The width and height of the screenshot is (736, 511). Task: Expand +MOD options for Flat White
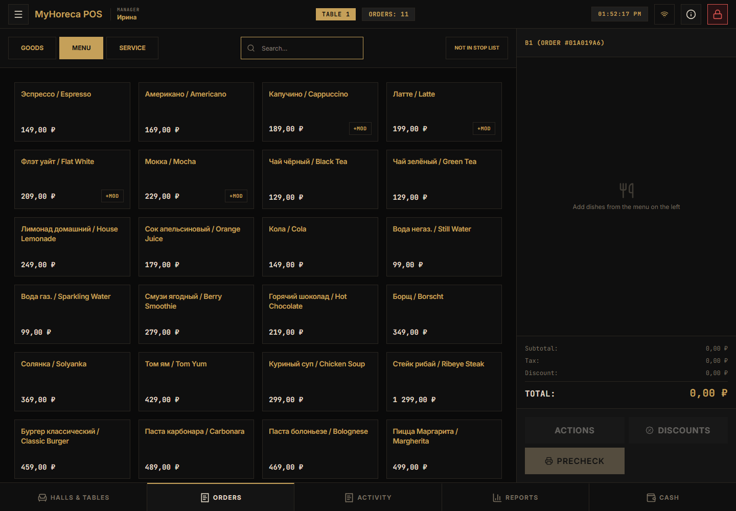[112, 196]
